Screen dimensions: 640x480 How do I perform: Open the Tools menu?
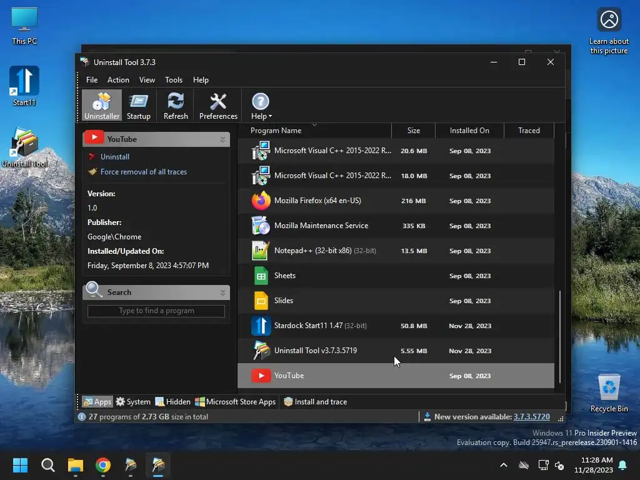pos(174,79)
